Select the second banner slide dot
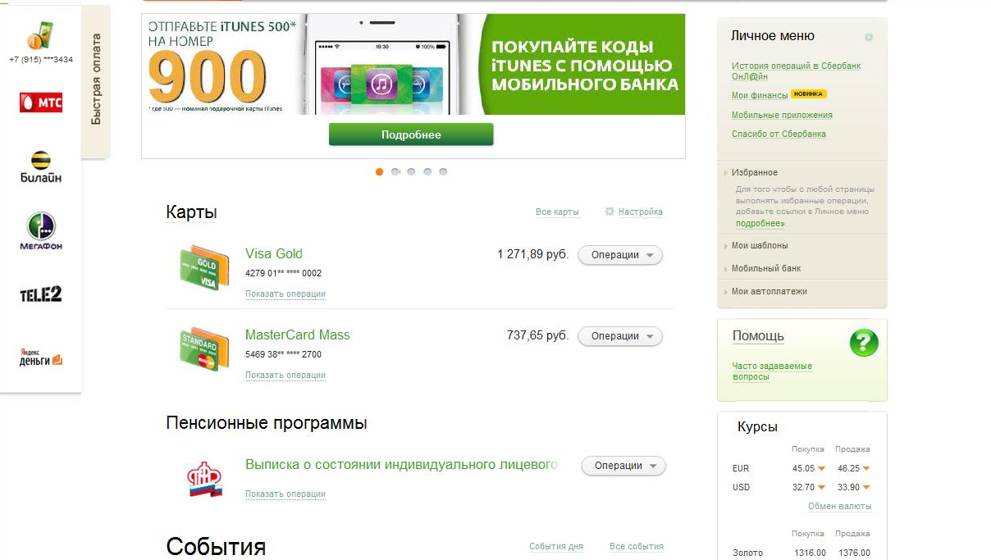This screenshot has height=560, width=991. pyautogui.click(x=395, y=172)
